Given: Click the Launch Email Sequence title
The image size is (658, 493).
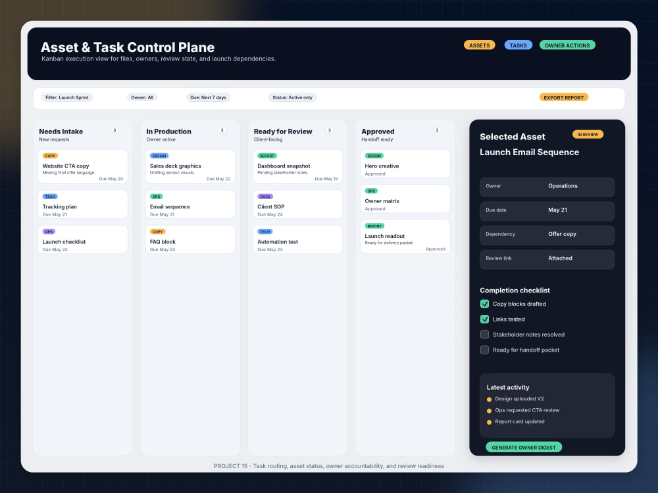Looking at the screenshot, I should coord(529,153).
